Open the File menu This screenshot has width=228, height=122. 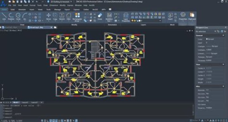pyautogui.click(x=9, y=5)
